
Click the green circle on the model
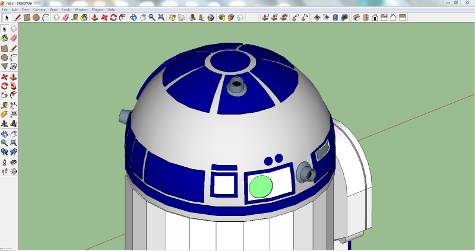(261, 186)
